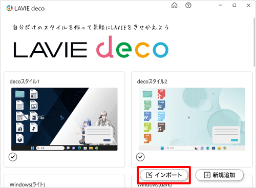Open the help question mark icon
The height and width of the screenshot is (188, 256).
tap(188, 6)
